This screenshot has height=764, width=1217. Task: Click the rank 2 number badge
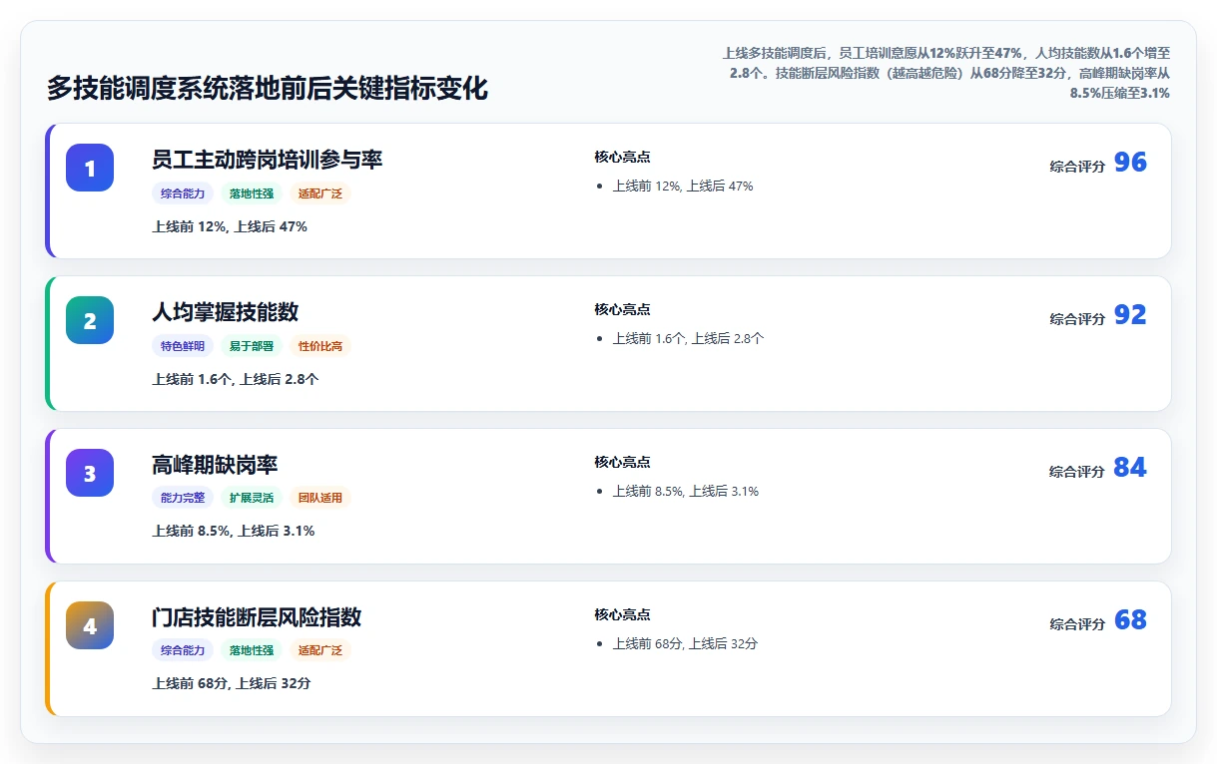point(90,320)
